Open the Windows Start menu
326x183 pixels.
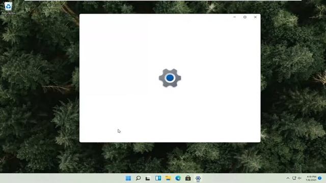(x=128, y=178)
